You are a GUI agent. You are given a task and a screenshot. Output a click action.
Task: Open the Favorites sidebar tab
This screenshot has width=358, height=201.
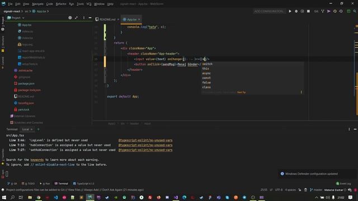click(3, 157)
